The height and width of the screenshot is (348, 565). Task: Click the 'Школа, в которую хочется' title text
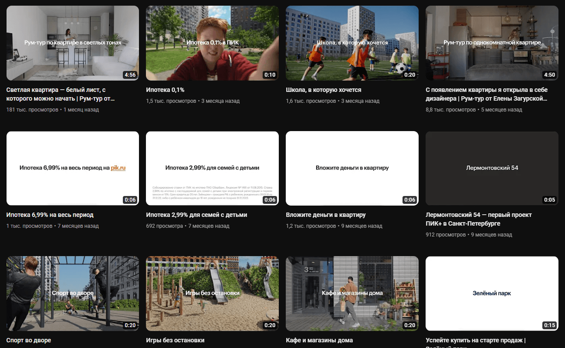coord(323,90)
